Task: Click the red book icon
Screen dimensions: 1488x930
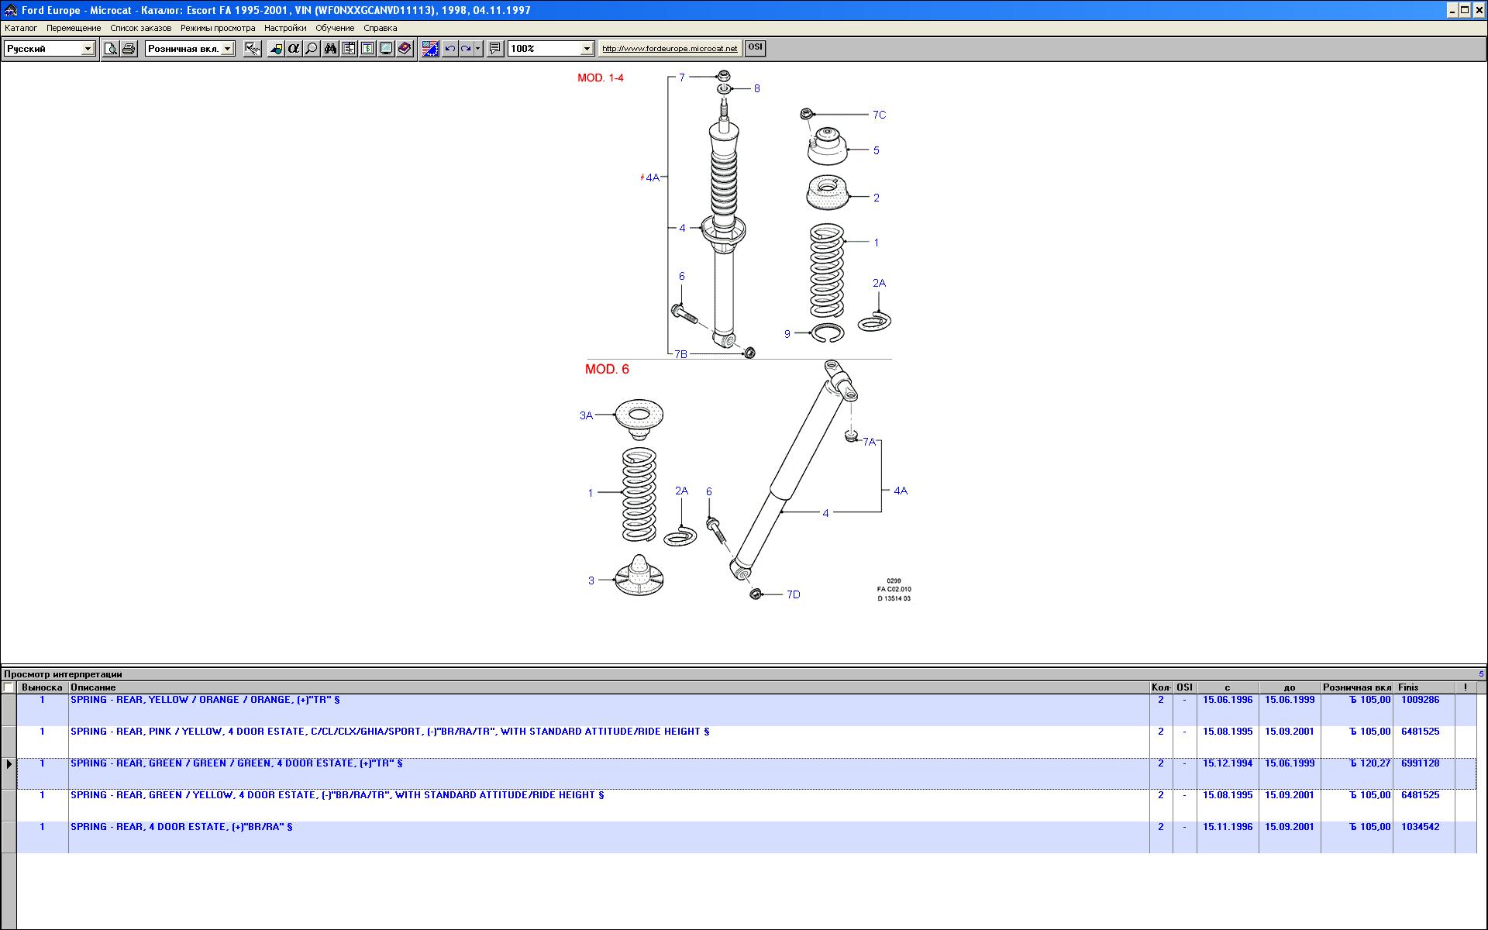Action: click(x=405, y=49)
